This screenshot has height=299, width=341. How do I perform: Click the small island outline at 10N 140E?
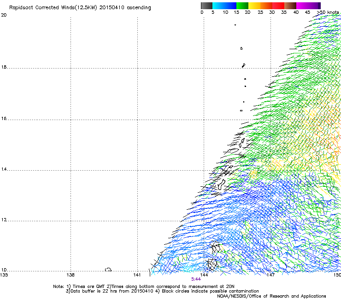point(108,270)
